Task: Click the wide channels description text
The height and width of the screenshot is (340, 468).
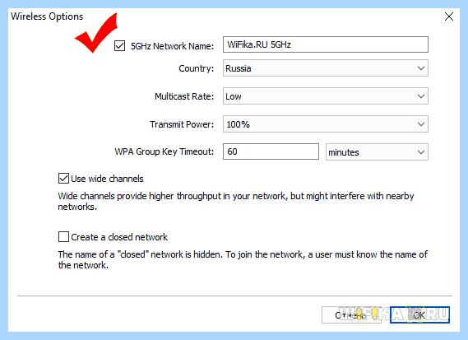Action: 236,202
